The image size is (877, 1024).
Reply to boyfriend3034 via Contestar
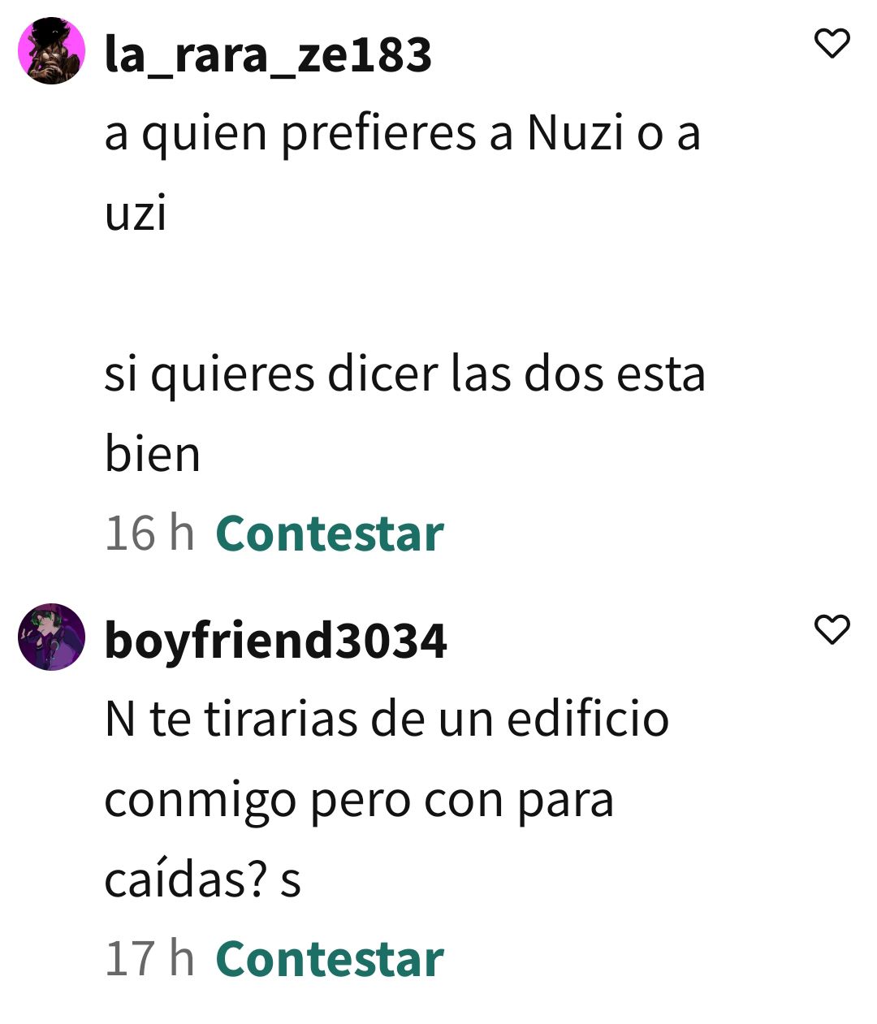point(330,958)
